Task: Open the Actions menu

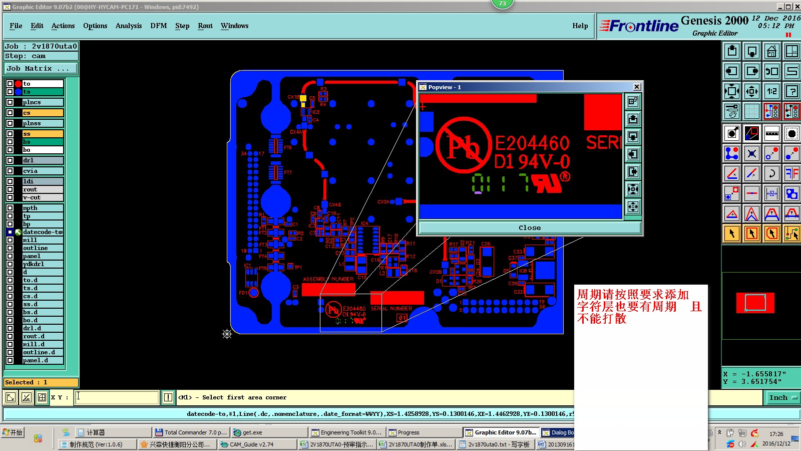Action: coord(63,26)
